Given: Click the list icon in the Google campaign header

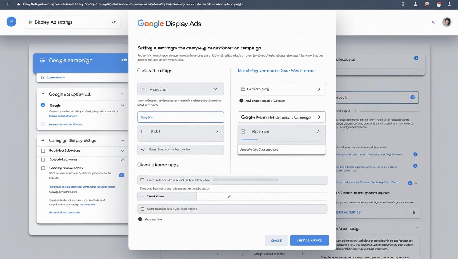Looking at the screenshot, I should (43, 60).
